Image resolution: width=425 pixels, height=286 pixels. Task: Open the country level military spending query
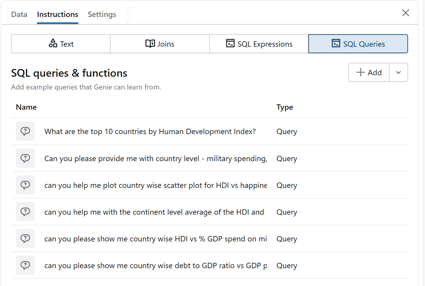(156, 158)
